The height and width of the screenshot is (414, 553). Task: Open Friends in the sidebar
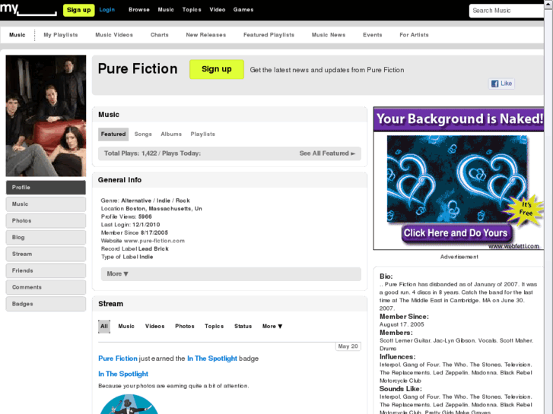[46, 270]
